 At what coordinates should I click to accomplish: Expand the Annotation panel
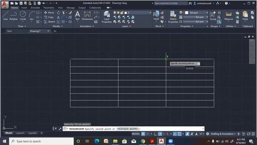pyautogui.click(x=87, y=26)
